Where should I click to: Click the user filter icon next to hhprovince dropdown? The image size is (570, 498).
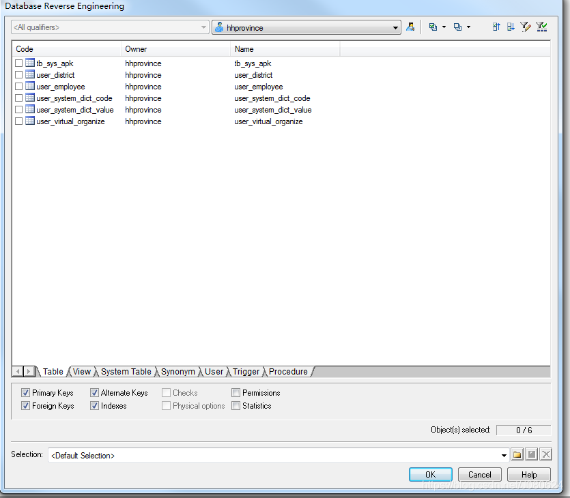410,27
